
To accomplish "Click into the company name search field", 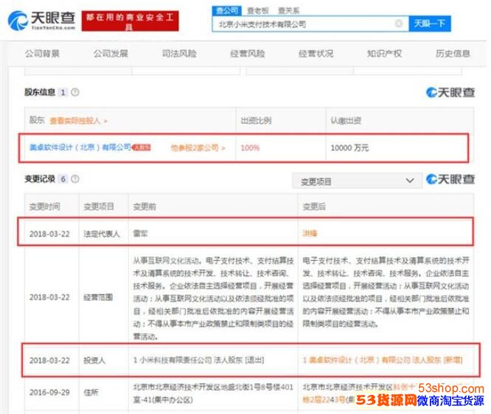I will pos(302,24).
